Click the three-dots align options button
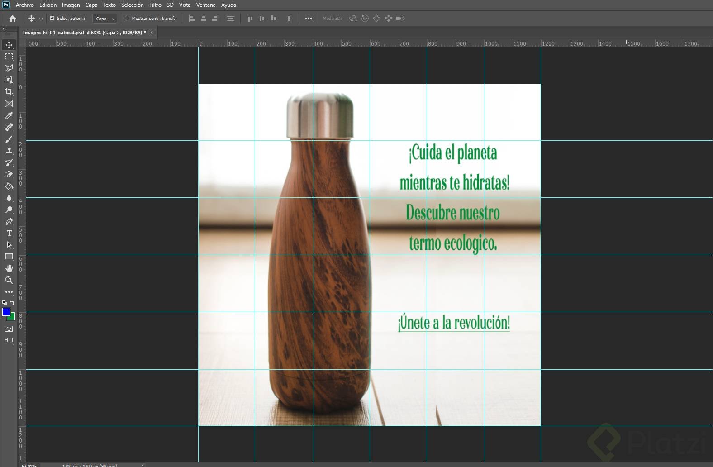 tap(309, 19)
